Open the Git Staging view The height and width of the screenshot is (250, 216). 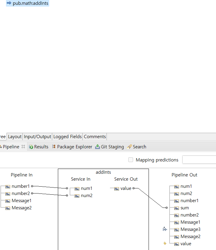[x=109, y=147]
